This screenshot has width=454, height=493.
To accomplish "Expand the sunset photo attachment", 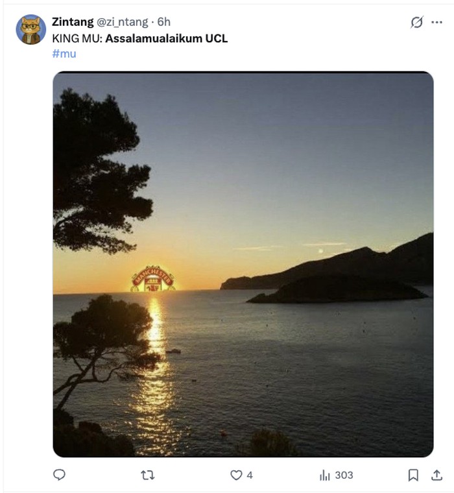I will point(243,264).
